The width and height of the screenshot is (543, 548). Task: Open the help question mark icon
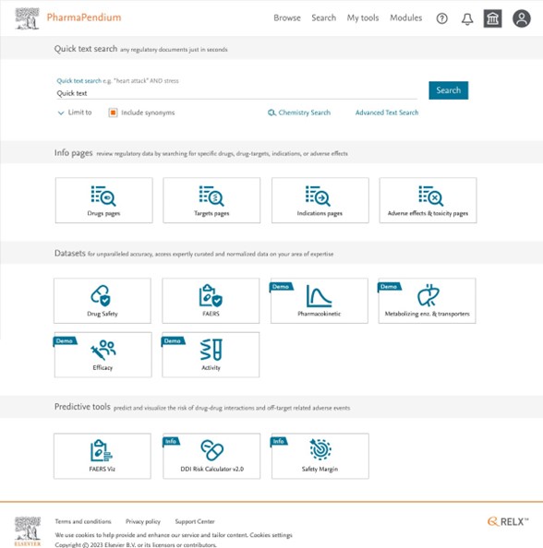tap(442, 18)
